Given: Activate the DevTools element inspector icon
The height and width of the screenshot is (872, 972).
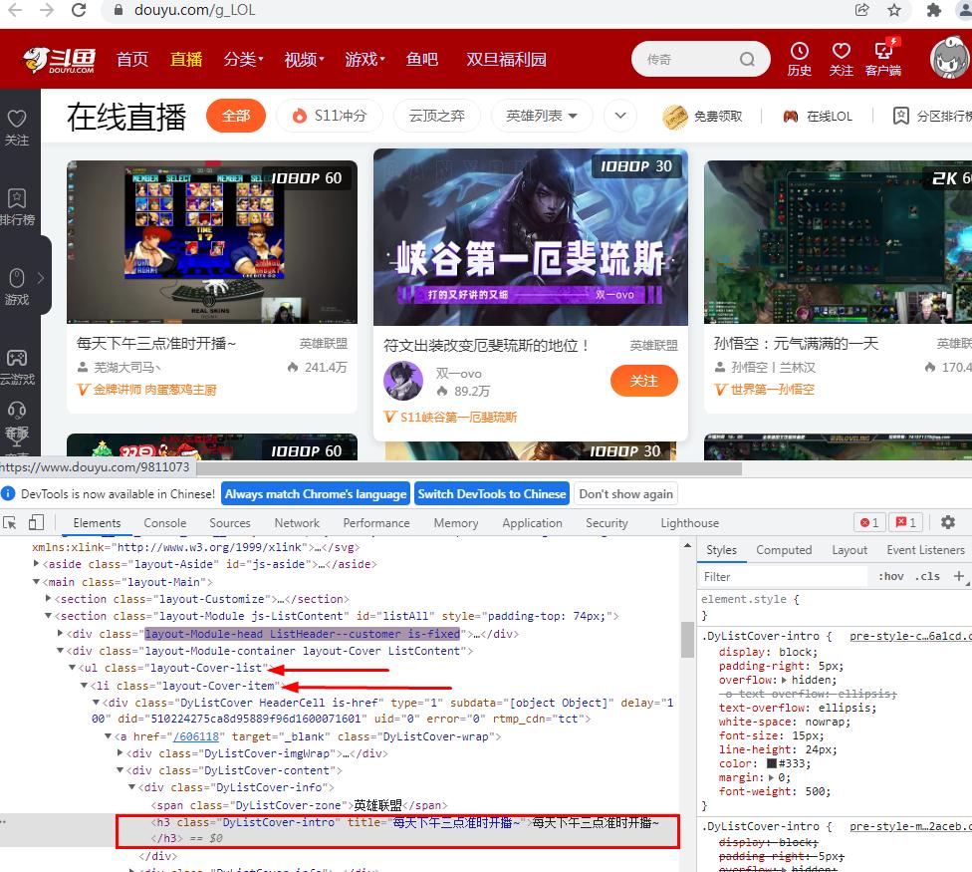Looking at the screenshot, I should [10, 523].
